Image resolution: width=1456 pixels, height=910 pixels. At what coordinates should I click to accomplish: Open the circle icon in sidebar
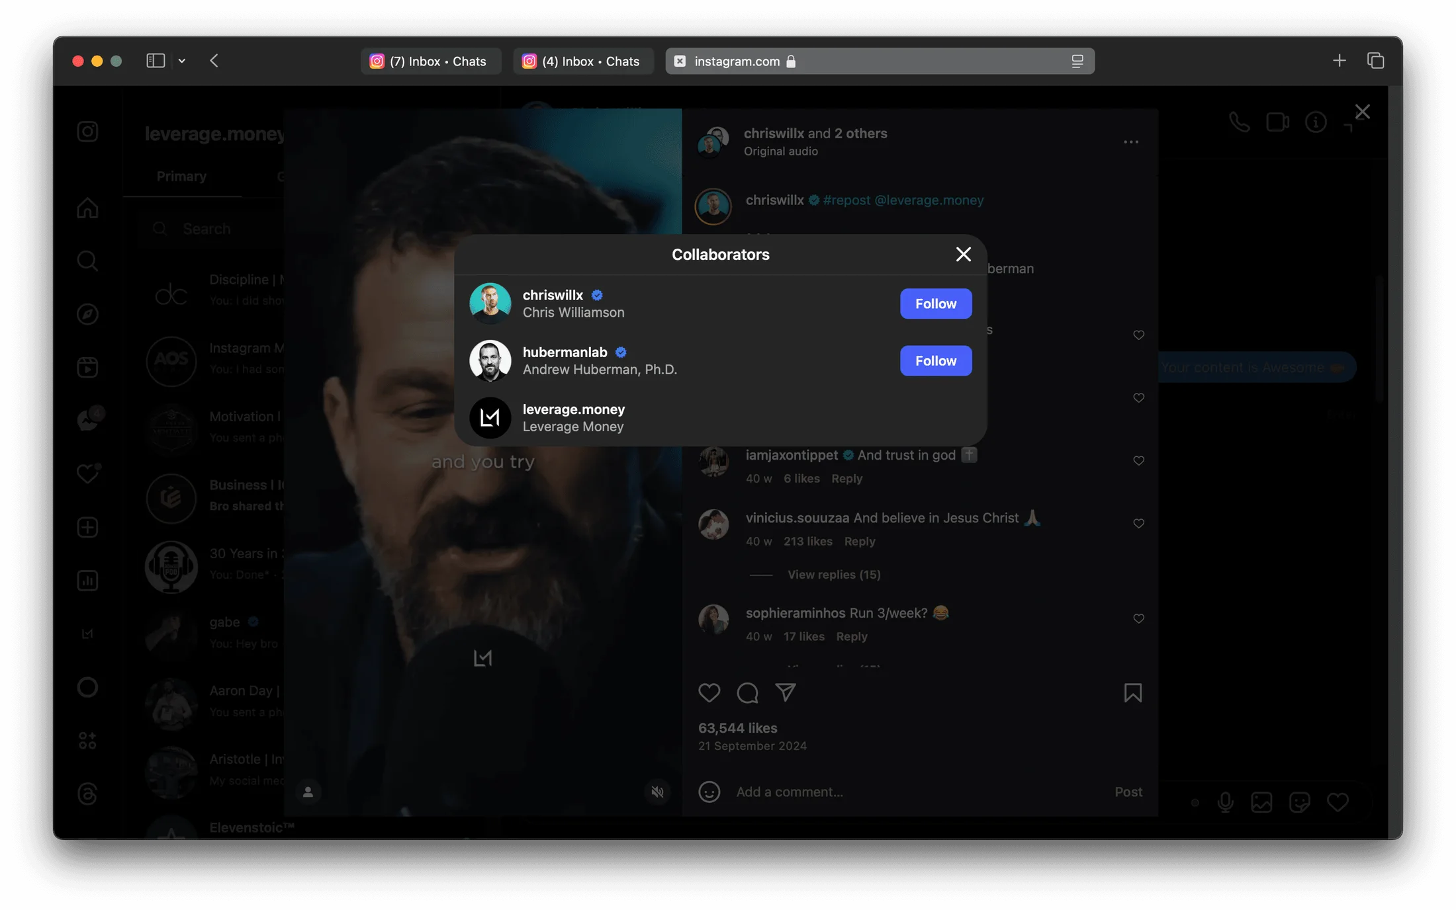tap(87, 687)
